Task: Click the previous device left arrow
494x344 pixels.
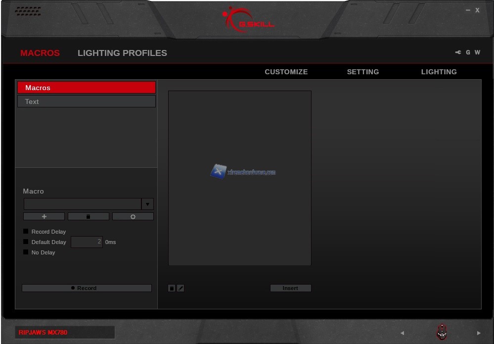Action: tap(402, 333)
